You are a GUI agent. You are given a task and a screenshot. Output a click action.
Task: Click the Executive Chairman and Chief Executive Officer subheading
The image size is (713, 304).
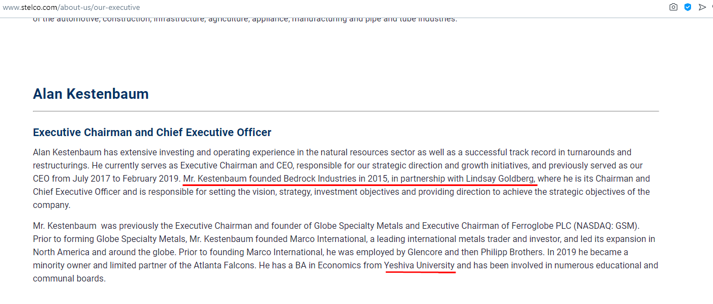click(152, 132)
